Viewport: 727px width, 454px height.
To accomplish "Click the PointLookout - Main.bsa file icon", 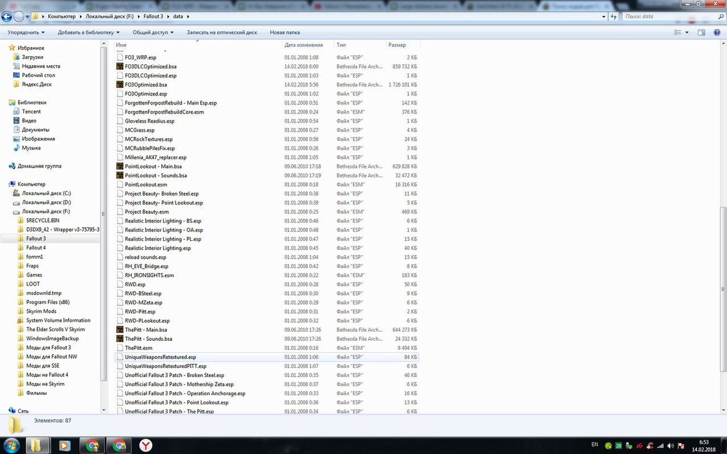I will (120, 166).
